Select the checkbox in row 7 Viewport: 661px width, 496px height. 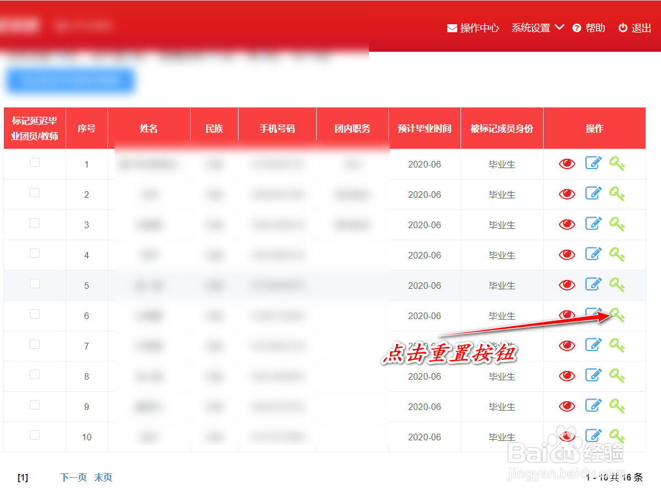34,344
